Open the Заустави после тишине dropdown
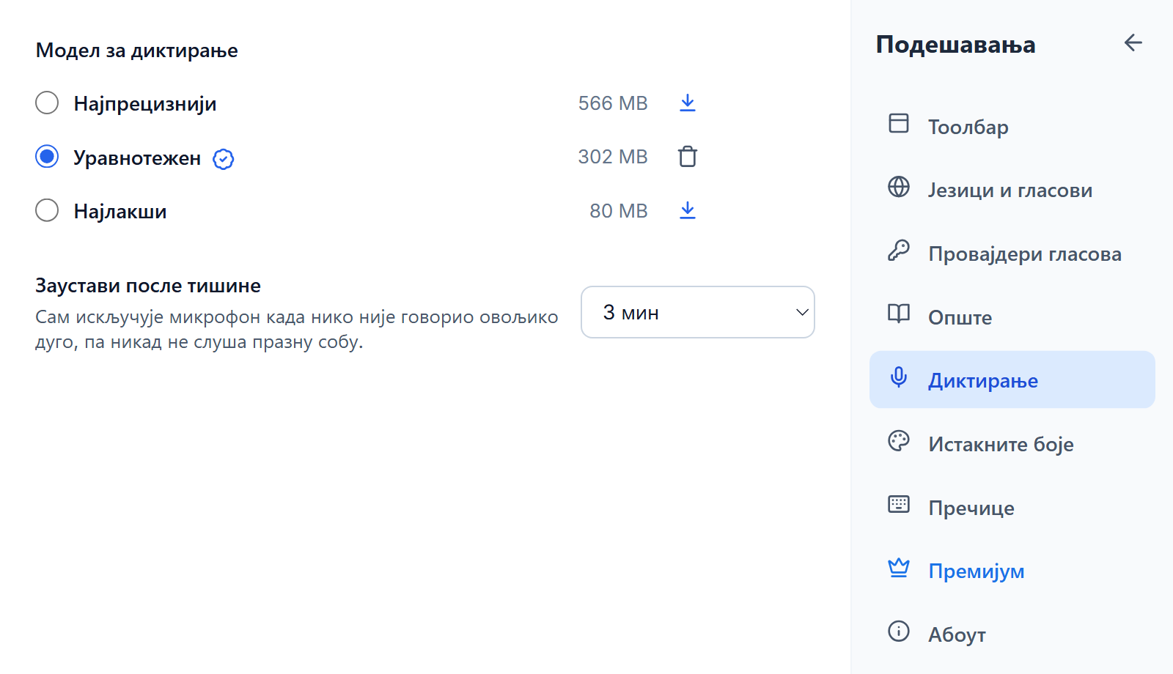Screen dimensions: 1173x674 697,312
